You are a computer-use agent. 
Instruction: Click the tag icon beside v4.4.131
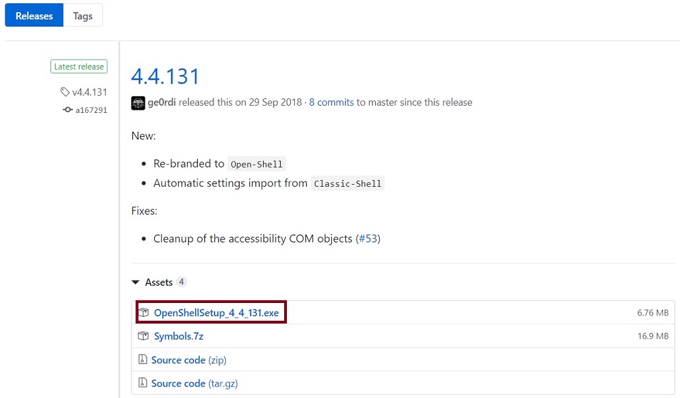pos(64,92)
